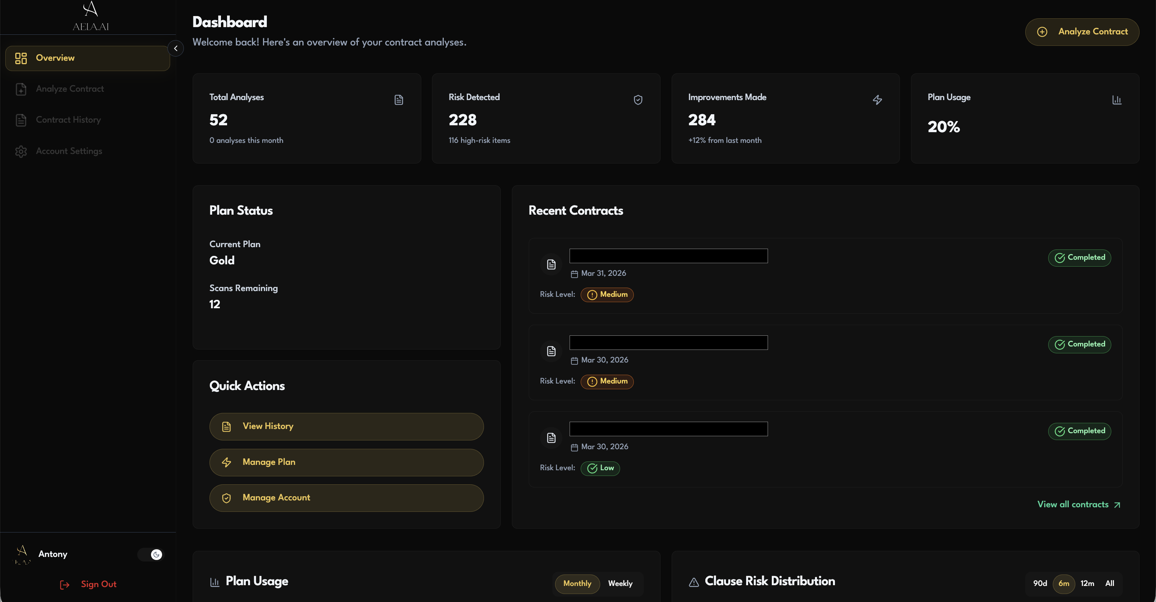Click the gear icon beside Account Settings
Screen dimensions: 1156x602
[x=21, y=152]
